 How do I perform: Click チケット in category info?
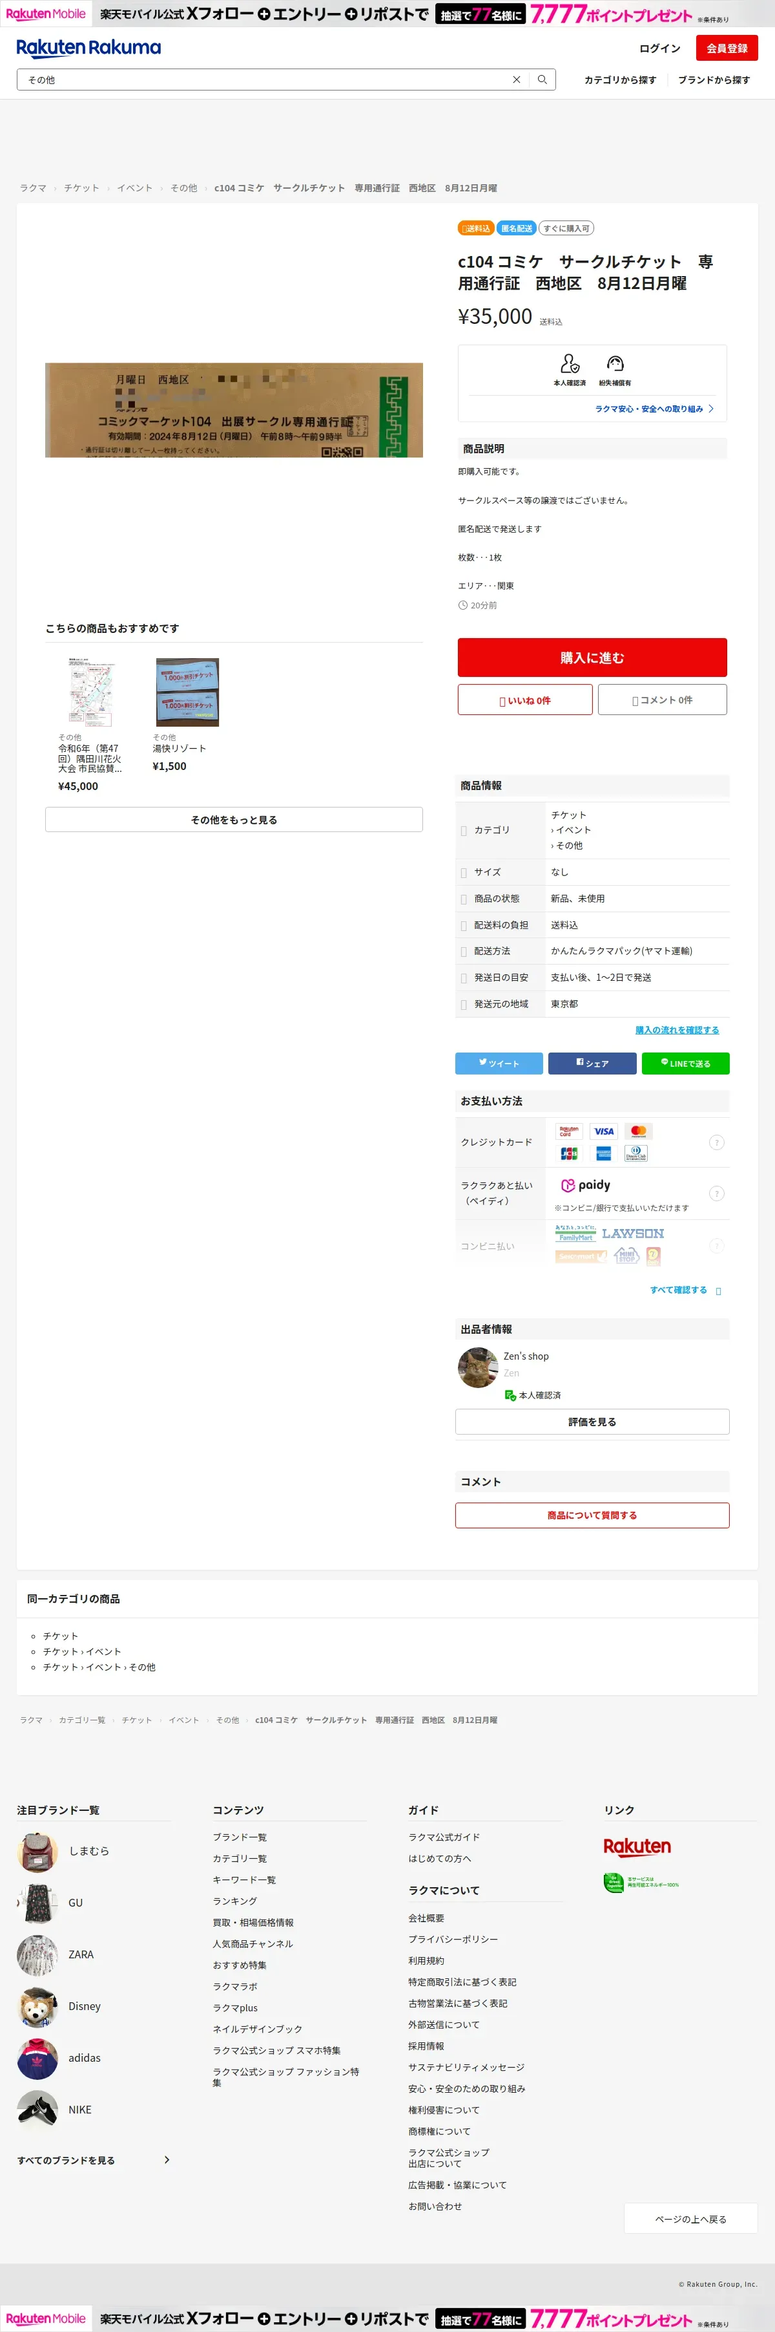click(x=569, y=815)
